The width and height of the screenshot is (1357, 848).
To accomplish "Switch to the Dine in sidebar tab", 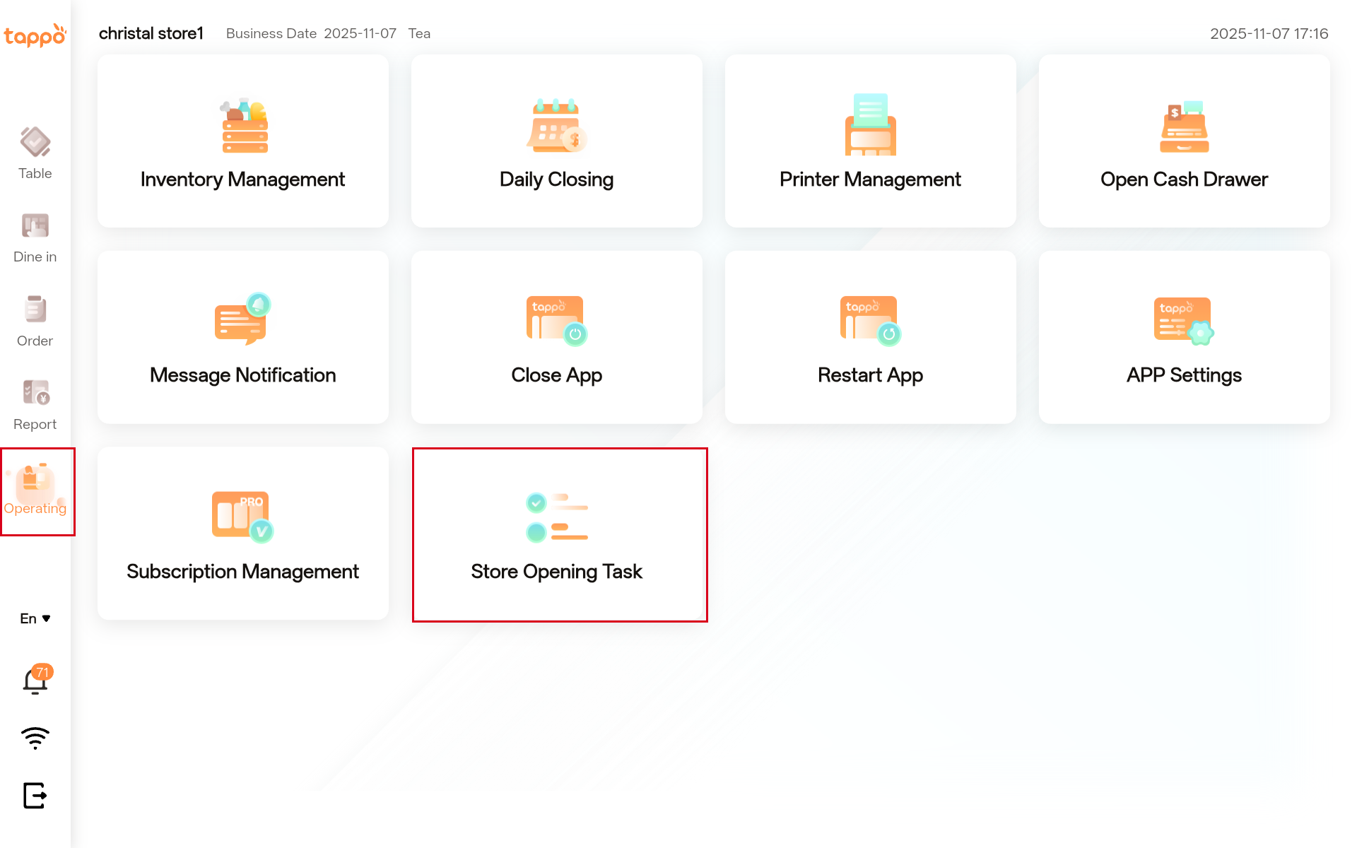I will point(35,237).
